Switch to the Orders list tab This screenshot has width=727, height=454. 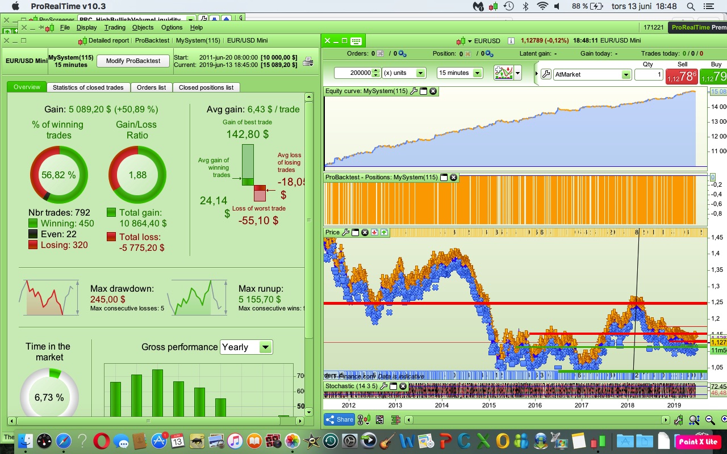click(x=151, y=87)
